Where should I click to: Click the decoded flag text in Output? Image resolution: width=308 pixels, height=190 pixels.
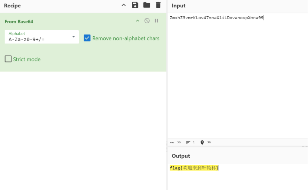194,168
